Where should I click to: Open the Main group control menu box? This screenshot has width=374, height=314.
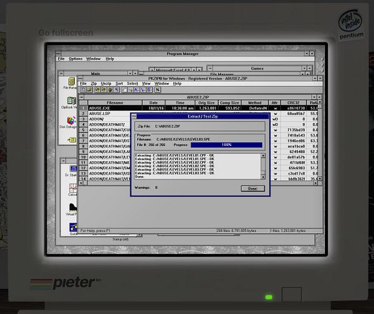[61, 73]
